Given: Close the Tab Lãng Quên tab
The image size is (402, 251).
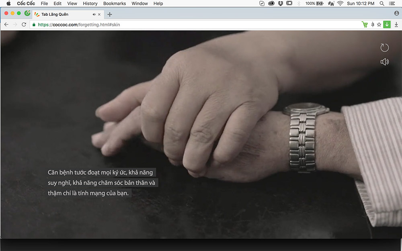Looking at the screenshot, I should coord(99,14).
